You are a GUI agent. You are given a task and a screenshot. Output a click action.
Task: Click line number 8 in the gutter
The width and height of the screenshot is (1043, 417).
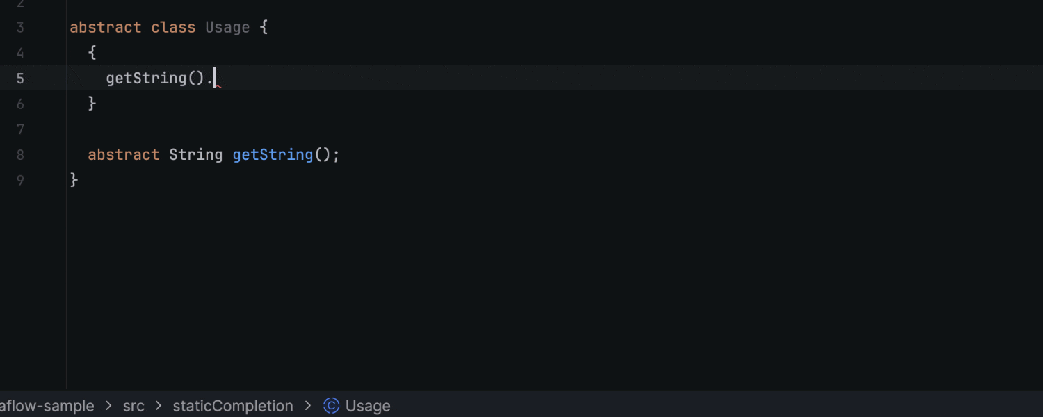20,154
